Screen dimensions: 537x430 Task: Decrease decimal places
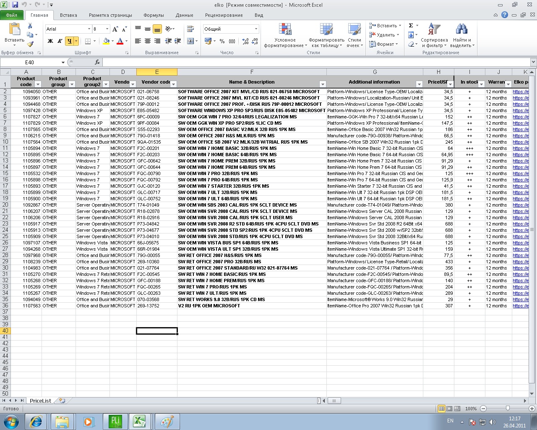click(x=255, y=41)
